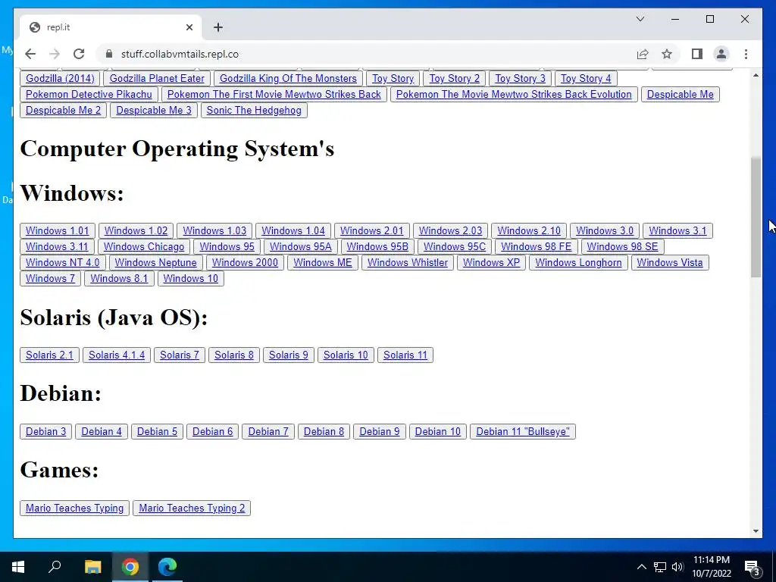The width and height of the screenshot is (776, 582).
Task: Open the Sonic The Hedgehog link
Action: (254, 110)
